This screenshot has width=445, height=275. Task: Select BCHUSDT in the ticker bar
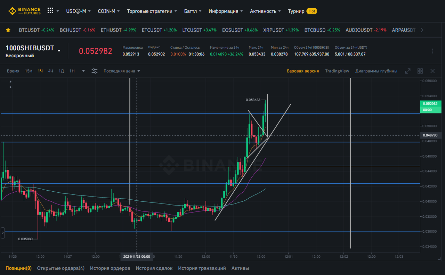(x=78, y=30)
